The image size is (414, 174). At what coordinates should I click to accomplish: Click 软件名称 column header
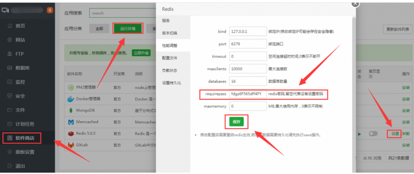[75, 74]
